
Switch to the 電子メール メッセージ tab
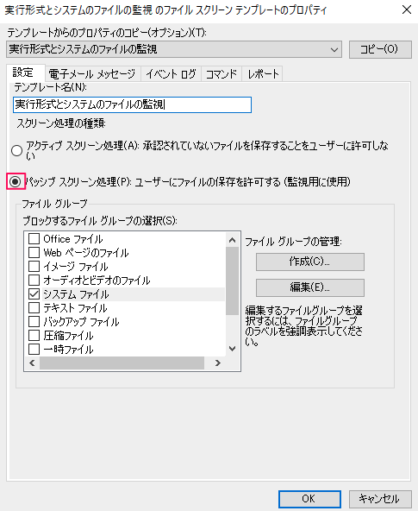click(x=92, y=74)
